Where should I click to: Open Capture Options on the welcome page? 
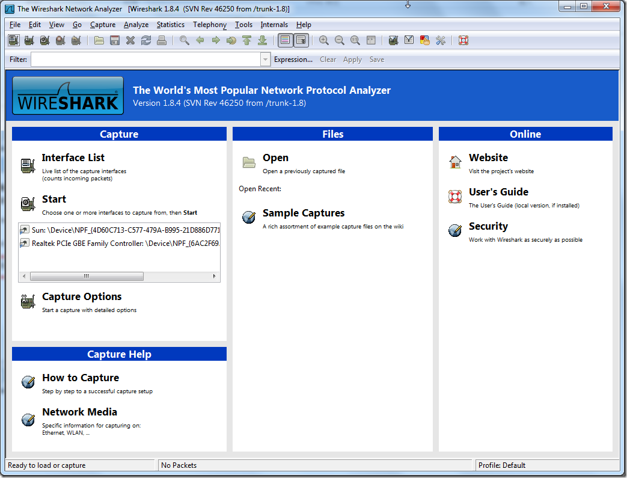coord(82,297)
